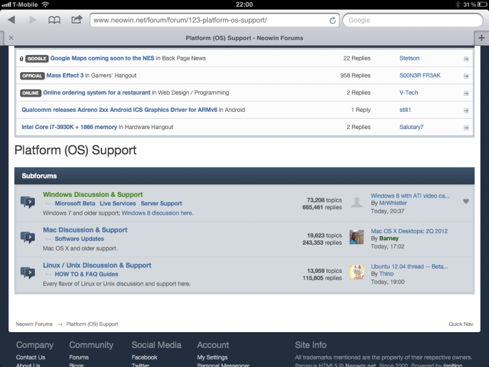Open Windows 8 with ATI video ca... post
Screen dimensions: 489x367
tap(410, 196)
